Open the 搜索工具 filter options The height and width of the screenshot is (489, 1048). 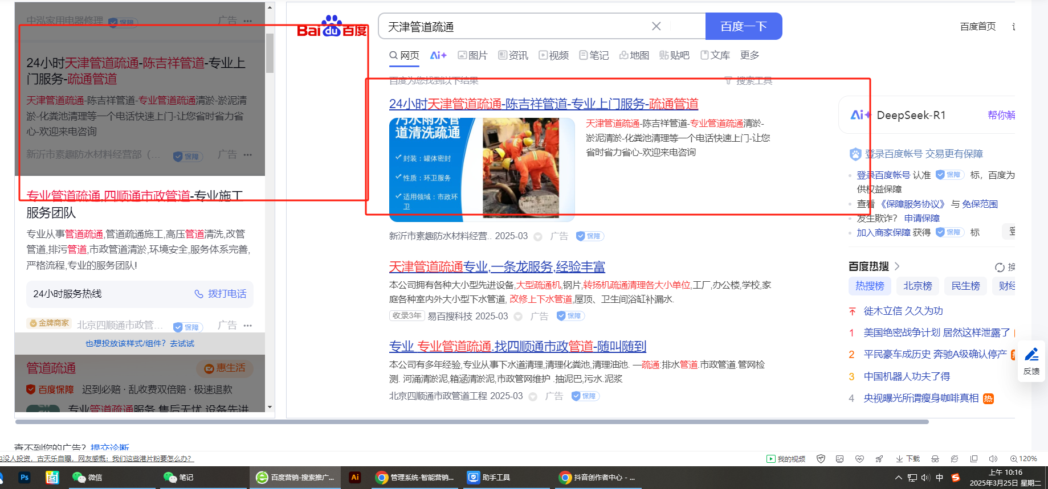[749, 81]
